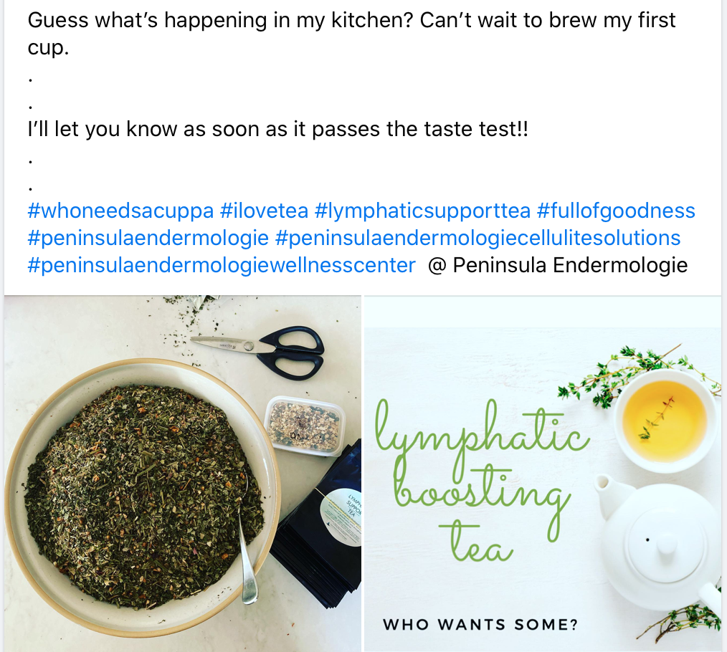Open the lymphatic boosting tea graphic

click(543, 474)
